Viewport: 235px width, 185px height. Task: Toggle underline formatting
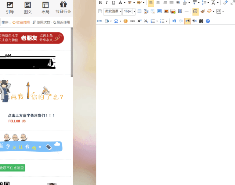113,3
